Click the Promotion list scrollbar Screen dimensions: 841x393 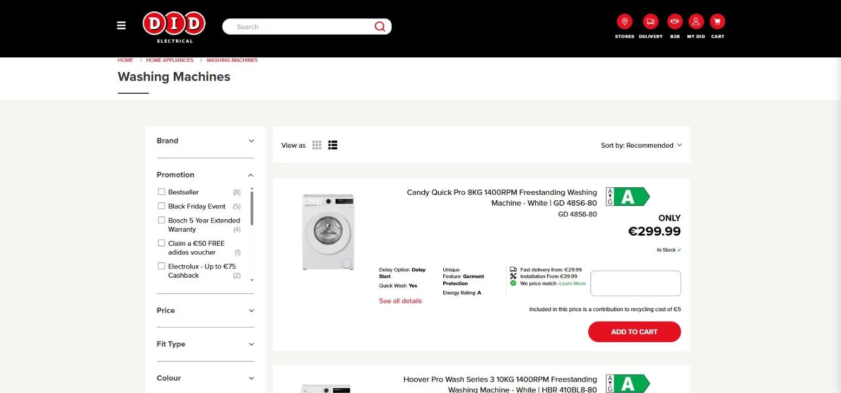(252, 208)
